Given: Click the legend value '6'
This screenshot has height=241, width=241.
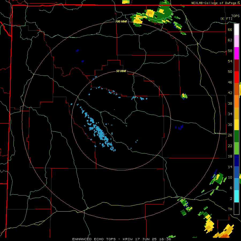Looking at the screenshot, I should pyautogui.click(x=231, y=188).
